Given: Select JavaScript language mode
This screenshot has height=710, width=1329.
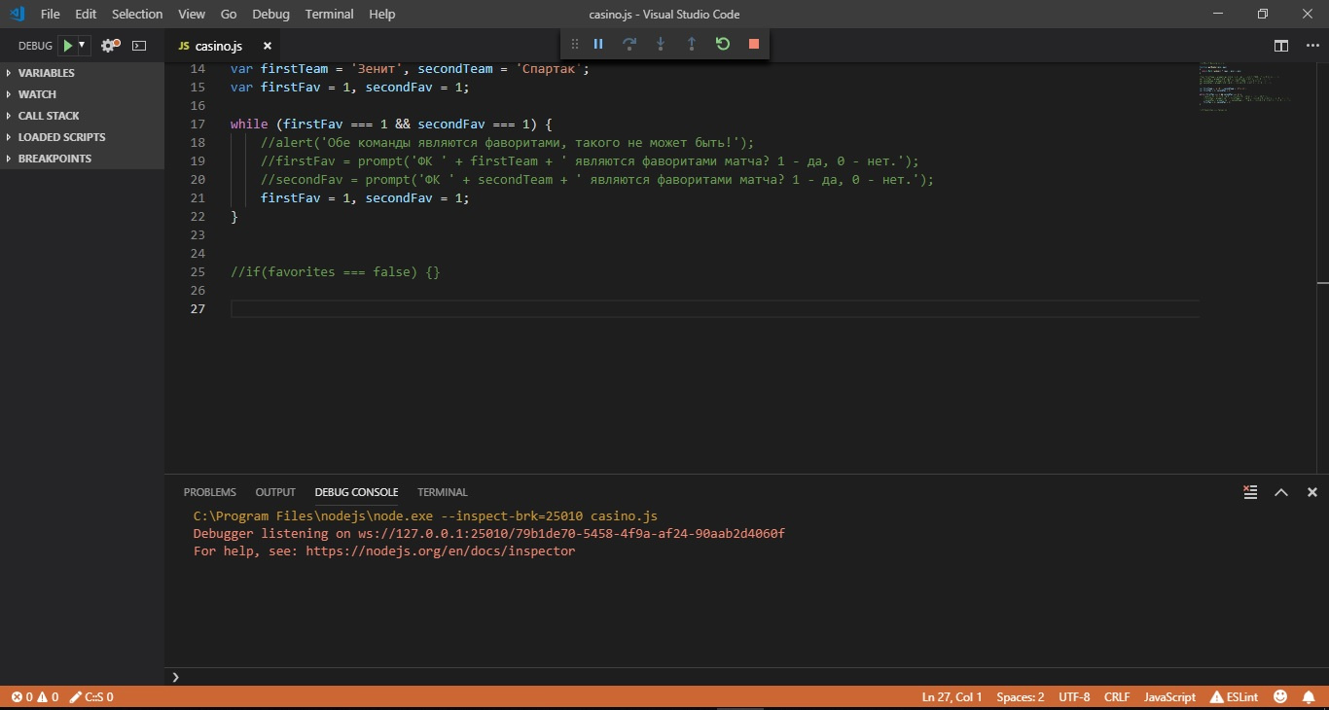Looking at the screenshot, I should (x=1169, y=697).
